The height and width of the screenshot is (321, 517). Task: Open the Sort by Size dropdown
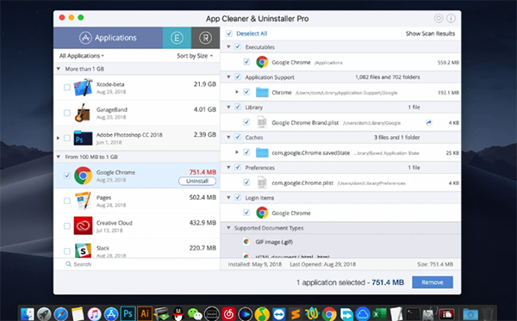[x=195, y=56]
